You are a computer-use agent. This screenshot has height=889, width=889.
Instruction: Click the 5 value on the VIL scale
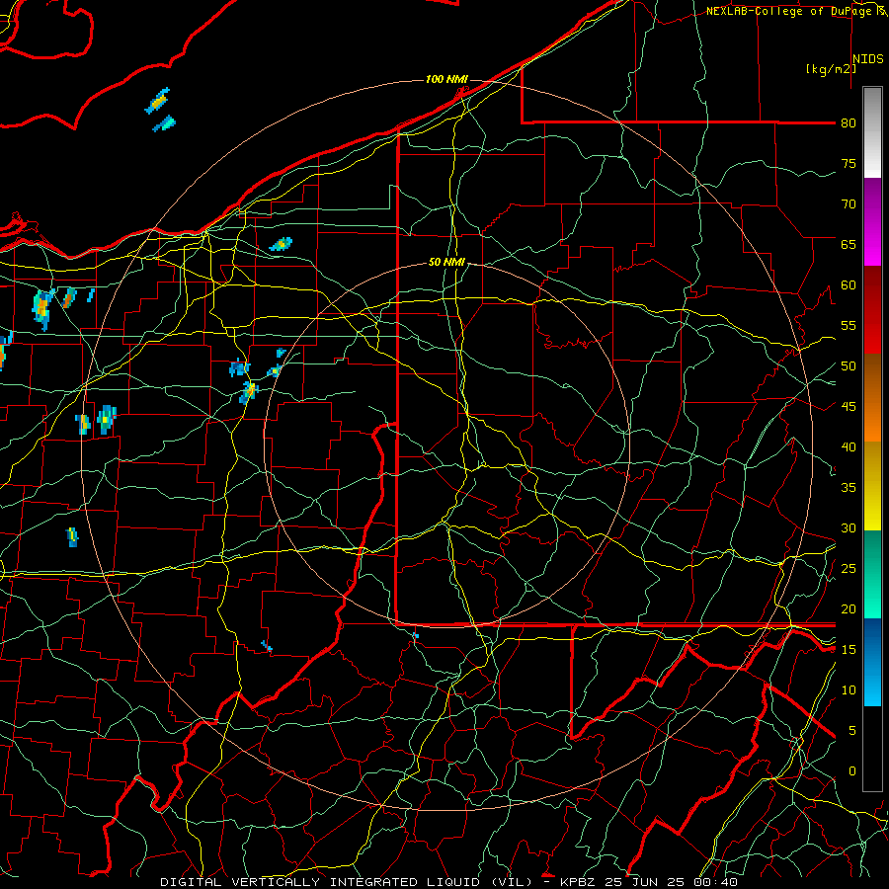(x=852, y=731)
